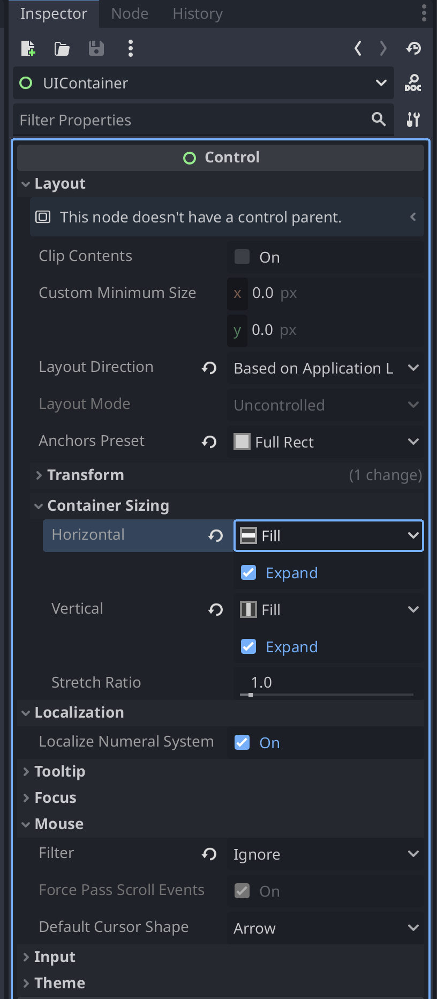
Task: Open the object history icon
Action: [413, 48]
